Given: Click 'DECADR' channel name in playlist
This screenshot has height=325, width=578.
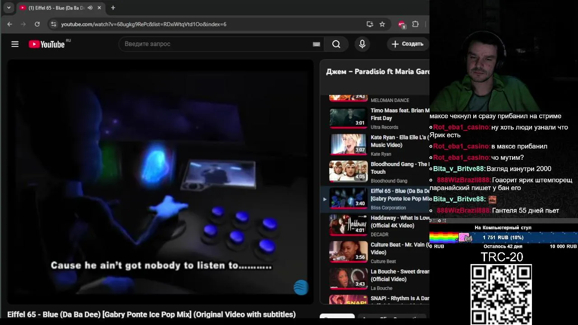Looking at the screenshot, I should coord(379,234).
